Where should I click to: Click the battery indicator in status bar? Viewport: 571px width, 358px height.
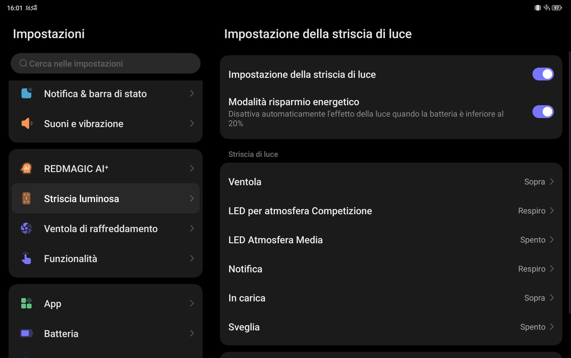pos(557,8)
